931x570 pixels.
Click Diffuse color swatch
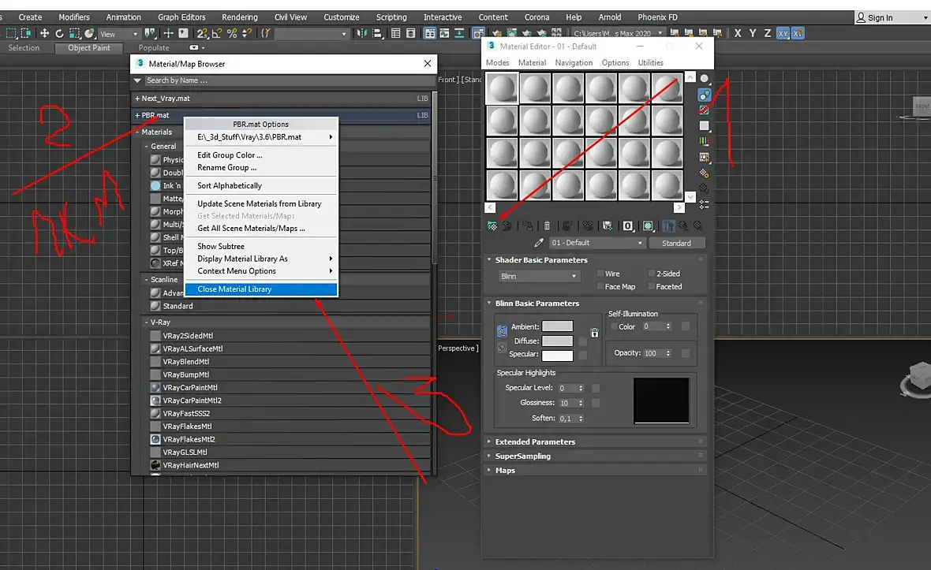point(558,341)
